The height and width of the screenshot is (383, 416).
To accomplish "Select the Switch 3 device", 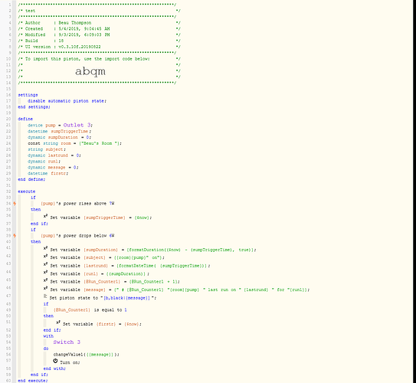I will (x=67, y=342).
